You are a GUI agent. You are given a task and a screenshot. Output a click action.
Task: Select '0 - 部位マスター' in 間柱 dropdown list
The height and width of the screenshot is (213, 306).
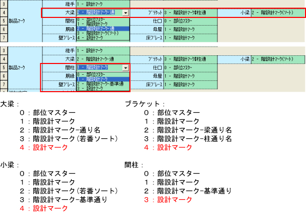pos(103,74)
